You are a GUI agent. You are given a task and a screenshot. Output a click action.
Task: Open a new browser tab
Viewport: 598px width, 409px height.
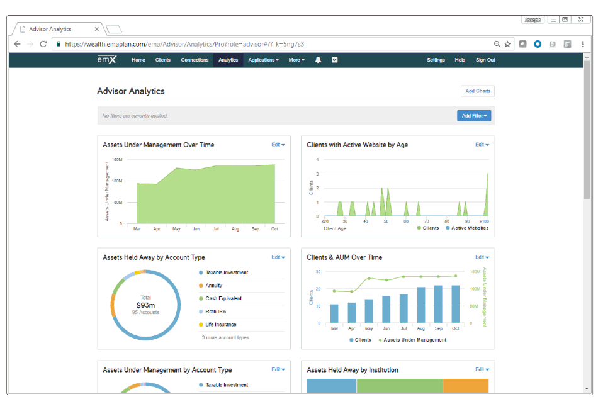coord(114,30)
